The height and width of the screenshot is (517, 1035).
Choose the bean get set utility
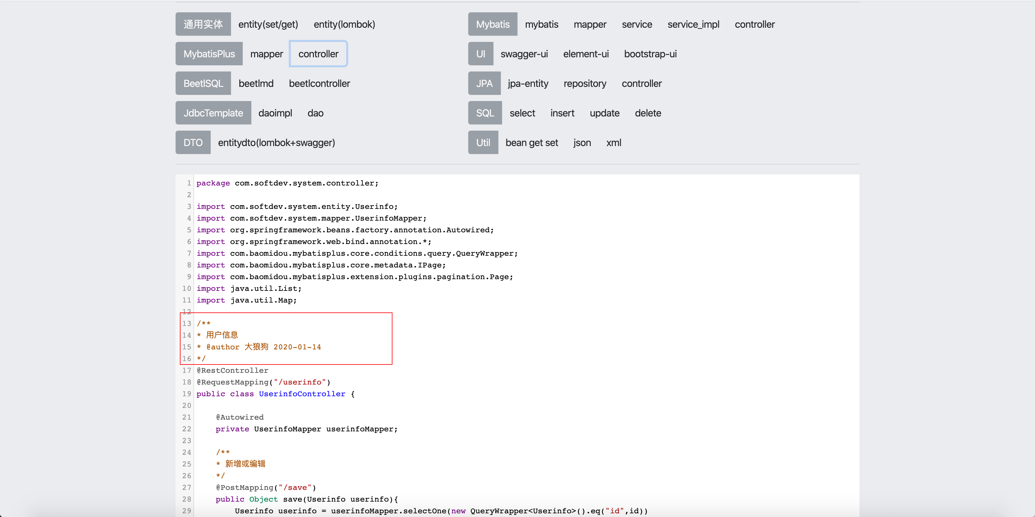click(x=532, y=143)
